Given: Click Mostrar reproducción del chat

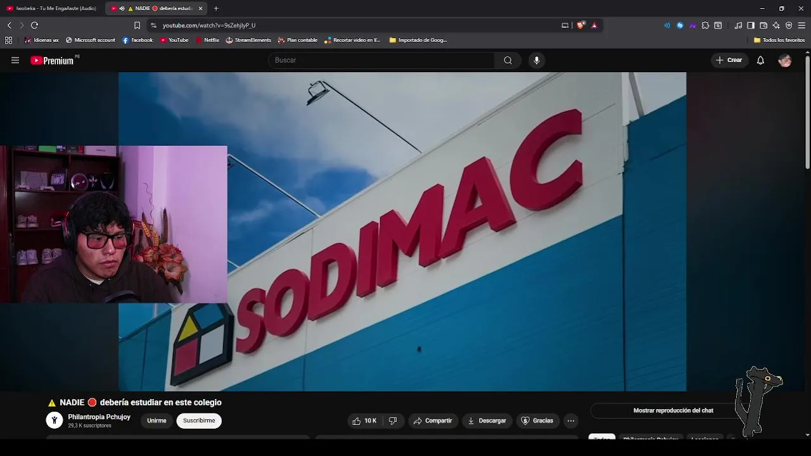Looking at the screenshot, I should 673,410.
